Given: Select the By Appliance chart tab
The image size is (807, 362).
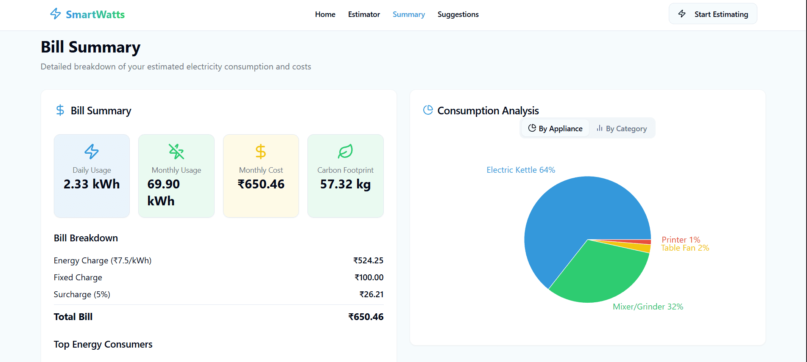Looking at the screenshot, I should pyautogui.click(x=555, y=128).
